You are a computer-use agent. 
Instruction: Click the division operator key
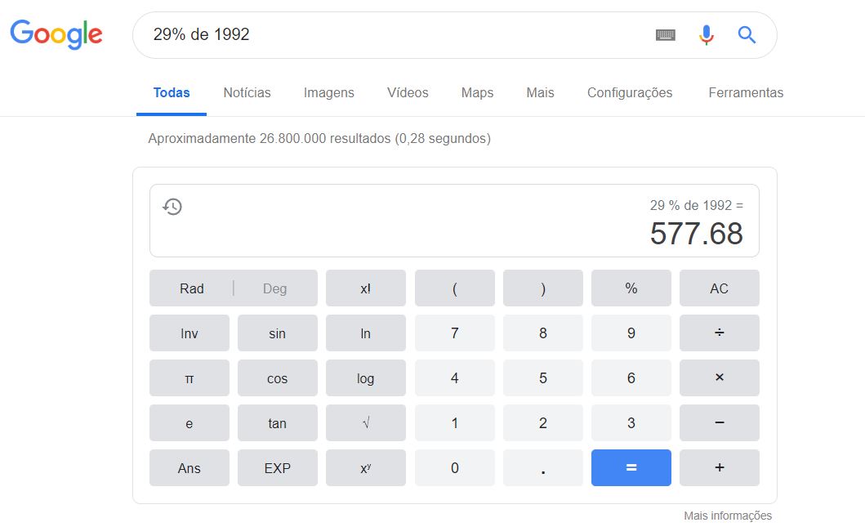[x=720, y=333]
